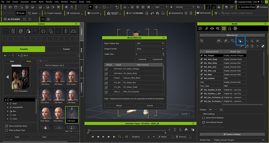Click the animation timeline scrub handle

(x=89, y=131)
